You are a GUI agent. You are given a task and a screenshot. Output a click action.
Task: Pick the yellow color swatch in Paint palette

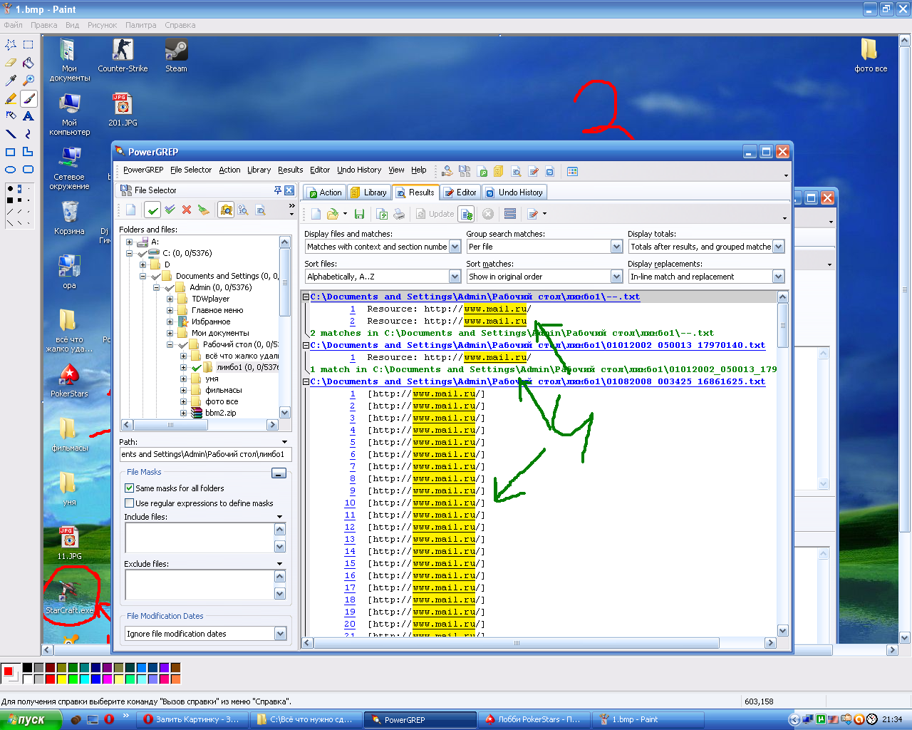[61, 679]
